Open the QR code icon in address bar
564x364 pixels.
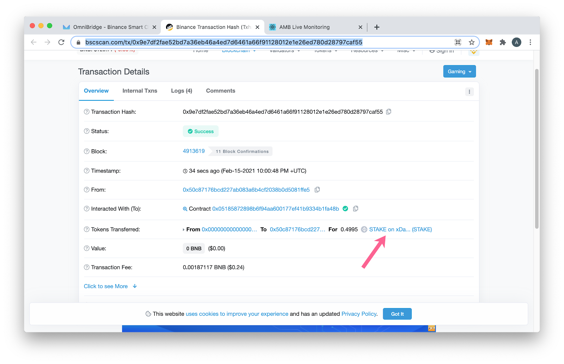(x=458, y=42)
